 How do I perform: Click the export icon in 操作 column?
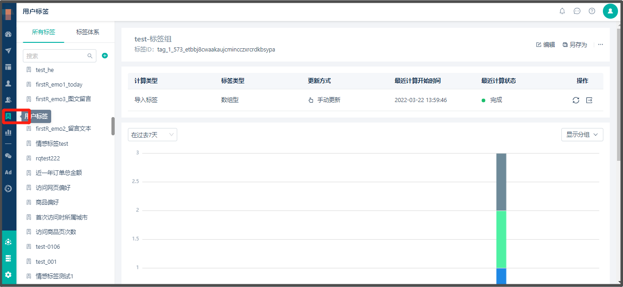[589, 100]
